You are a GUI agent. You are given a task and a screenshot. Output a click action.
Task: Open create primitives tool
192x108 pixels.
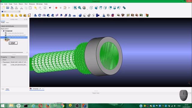25,15
